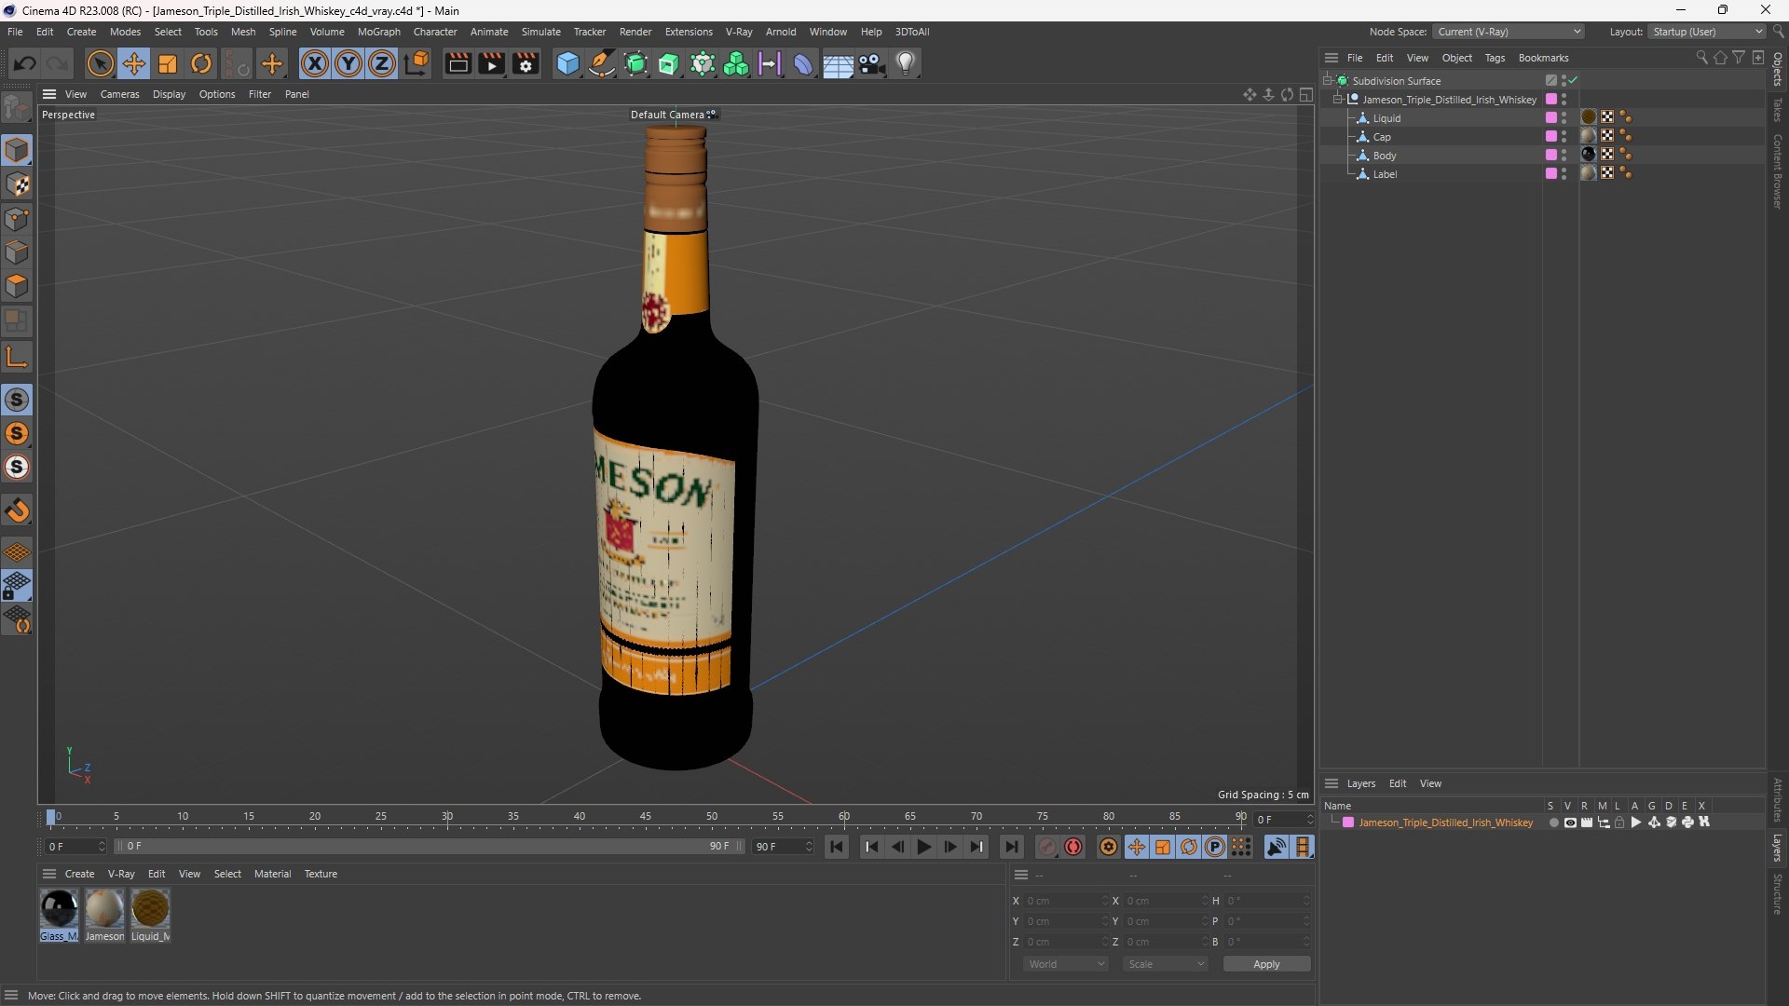Click Autokeying icon on the timeline
Screen dimensions: 1789x1006
click(1073, 847)
